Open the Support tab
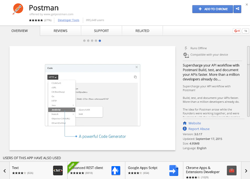The width and height of the screenshot is (250, 179). pos(102,31)
